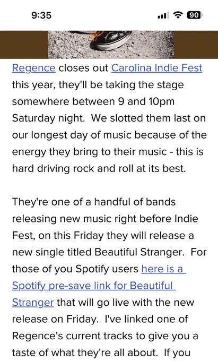Tap the cellular signal strength icon
This screenshot has height=361, width=218.
pyautogui.click(x=163, y=15)
